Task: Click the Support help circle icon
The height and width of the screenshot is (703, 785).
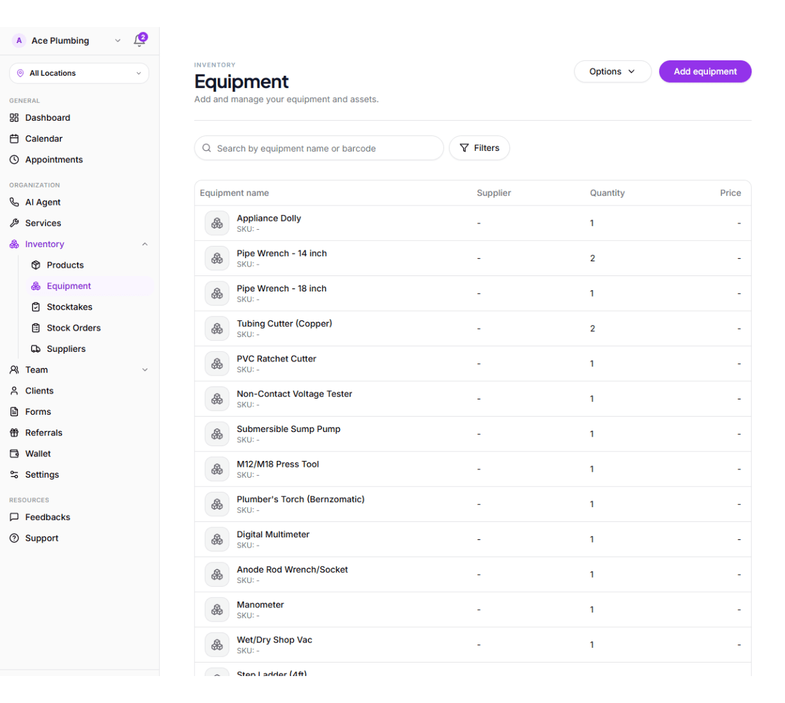Action: (x=14, y=539)
